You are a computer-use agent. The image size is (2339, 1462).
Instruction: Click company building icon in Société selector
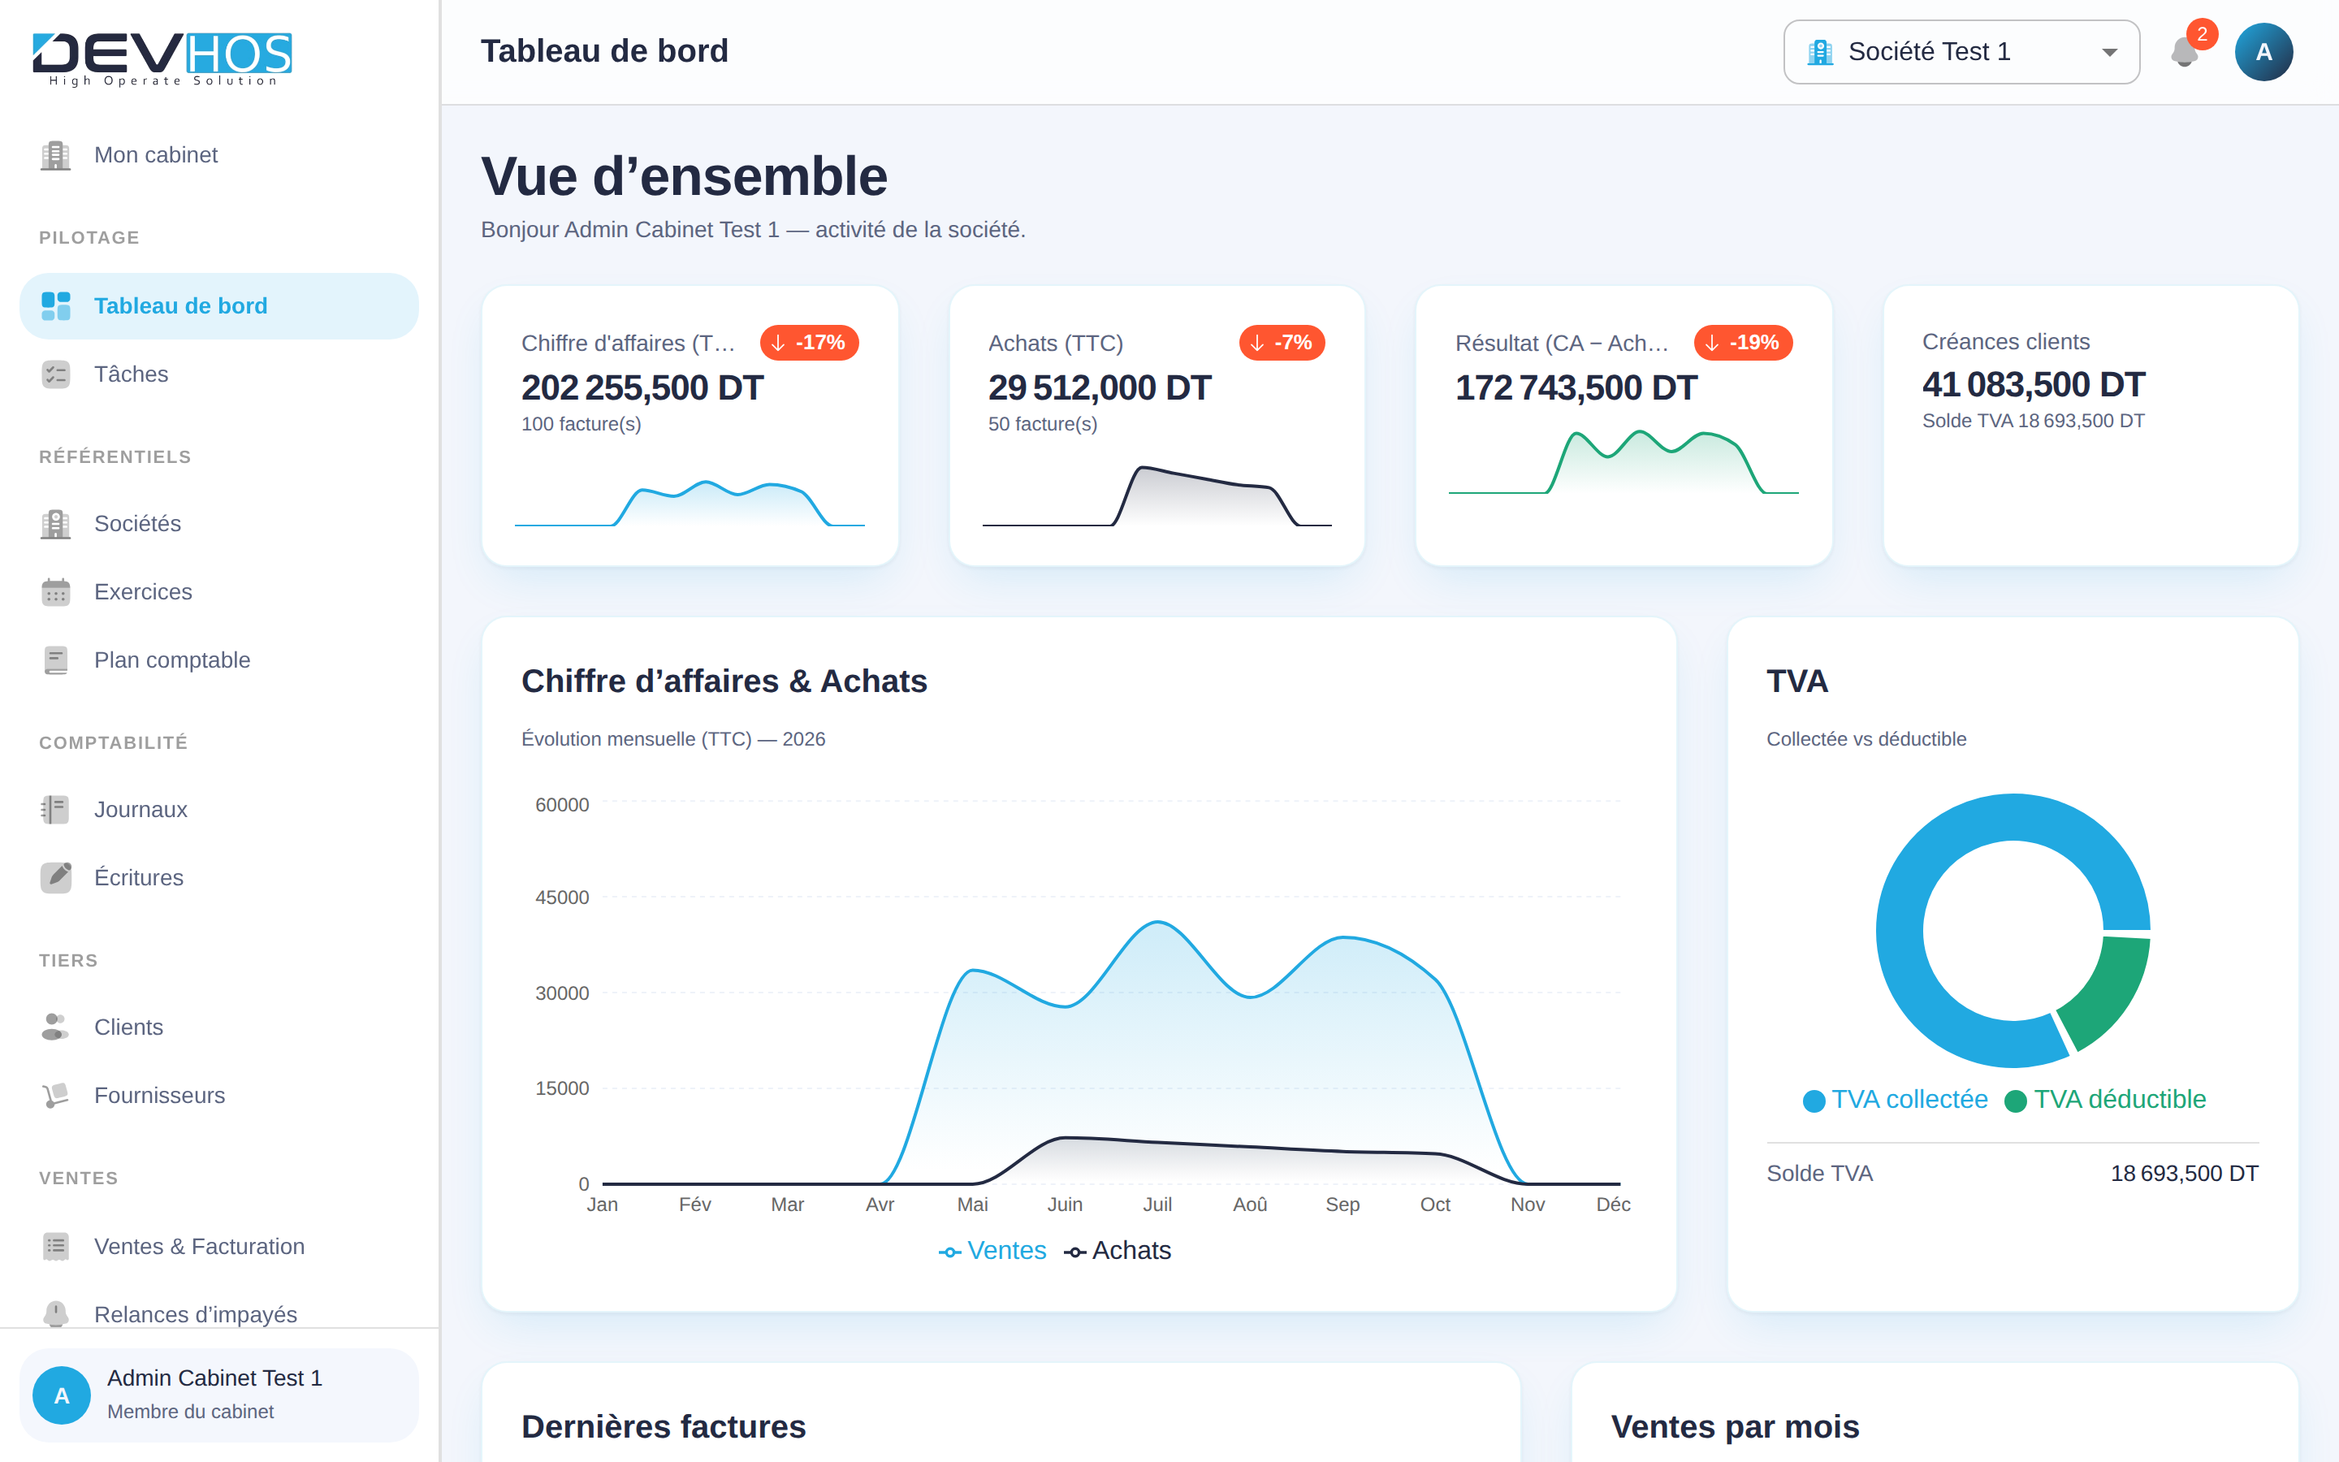[1820, 52]
